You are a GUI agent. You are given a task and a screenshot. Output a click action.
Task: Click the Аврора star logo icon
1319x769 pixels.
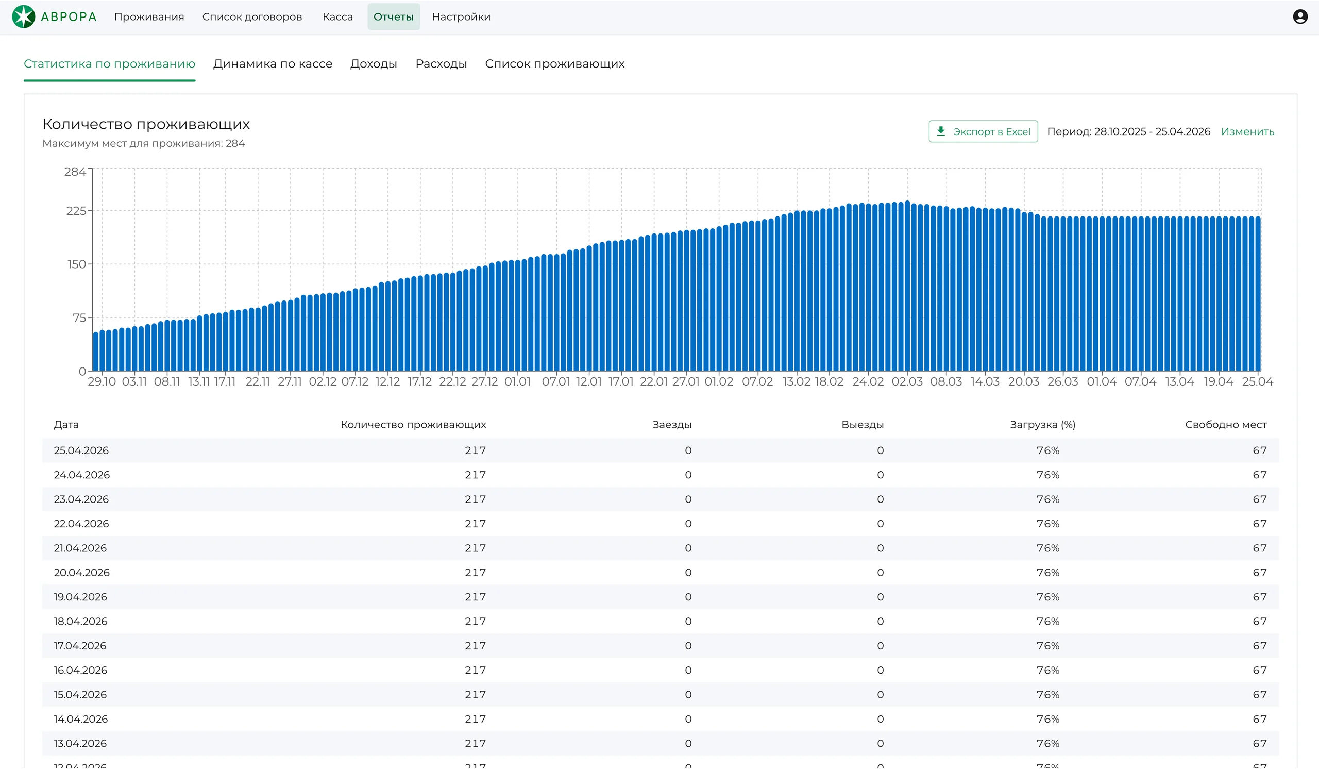pyautogui.click(x=24, y=17)
